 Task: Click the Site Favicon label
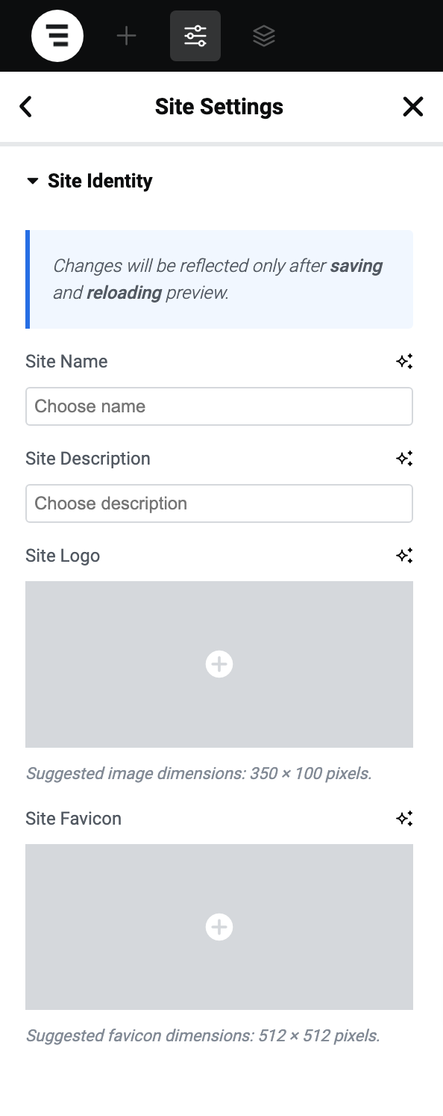click(73, 819)
